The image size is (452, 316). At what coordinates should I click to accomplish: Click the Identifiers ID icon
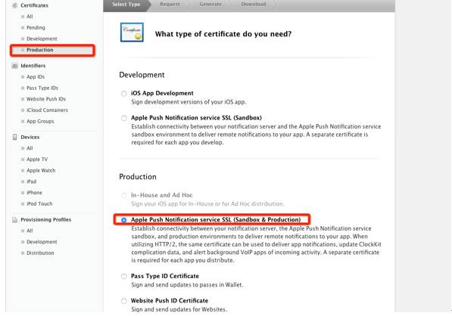click(x=14, y=66)
